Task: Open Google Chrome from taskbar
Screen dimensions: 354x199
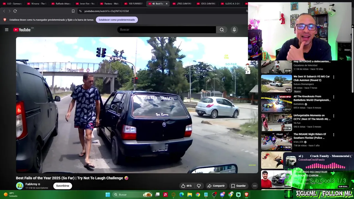Action: click(198, 195)
